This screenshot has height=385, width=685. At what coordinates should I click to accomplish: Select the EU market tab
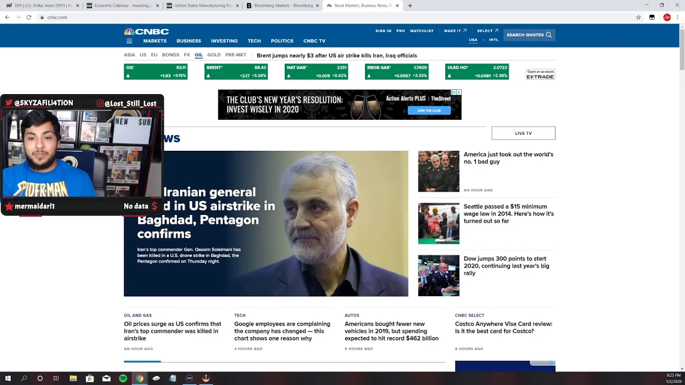[154, 55]
